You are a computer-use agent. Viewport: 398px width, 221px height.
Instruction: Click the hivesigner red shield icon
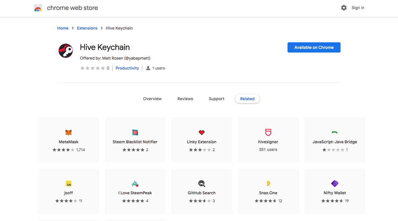coord(268,133)
